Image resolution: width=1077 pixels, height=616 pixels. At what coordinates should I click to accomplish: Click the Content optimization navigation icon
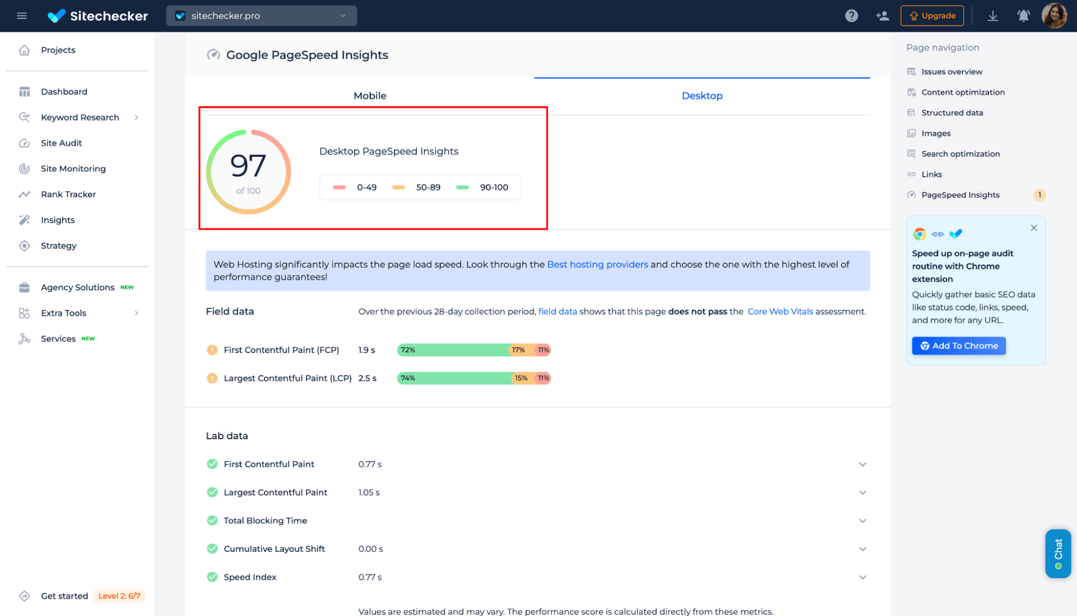pos(911,92)
